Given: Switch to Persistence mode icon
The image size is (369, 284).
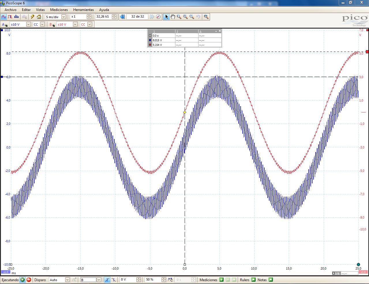Looking at the screenshot, I should coord(10,17).
